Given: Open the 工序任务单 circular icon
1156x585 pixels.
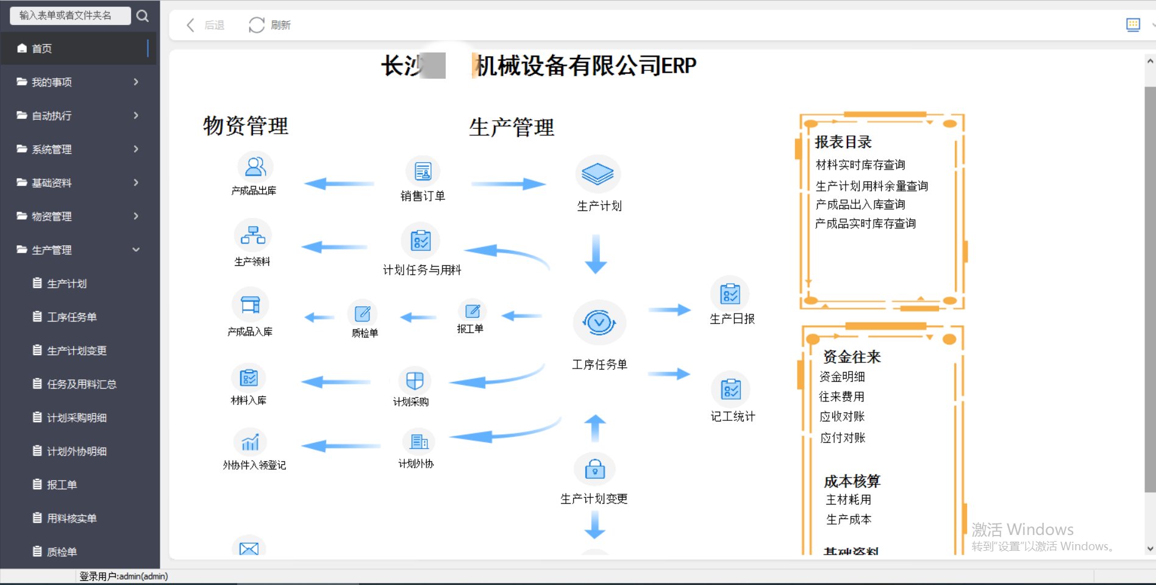Looking at the screenshot, I should pos(599,322).
